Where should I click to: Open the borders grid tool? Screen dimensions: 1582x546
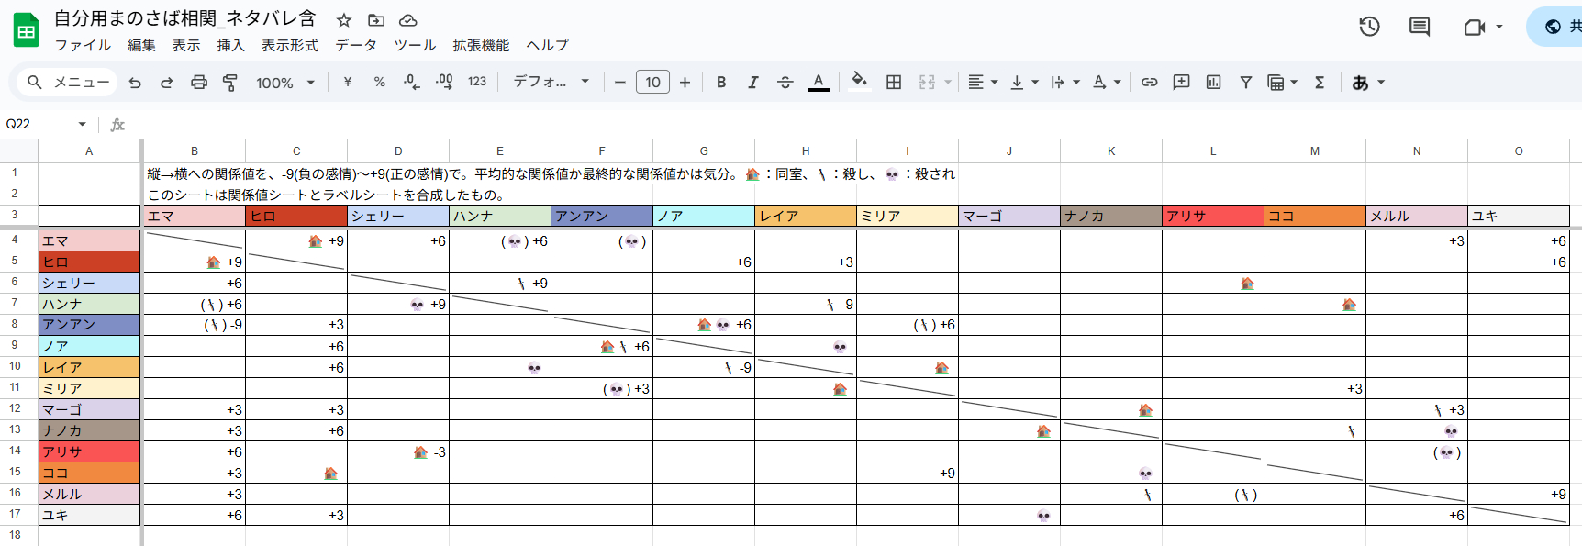click(x=893, y=83)
